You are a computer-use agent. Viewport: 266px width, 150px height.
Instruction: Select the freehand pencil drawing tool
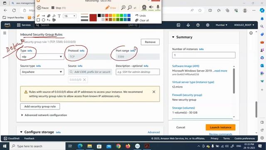38,16
